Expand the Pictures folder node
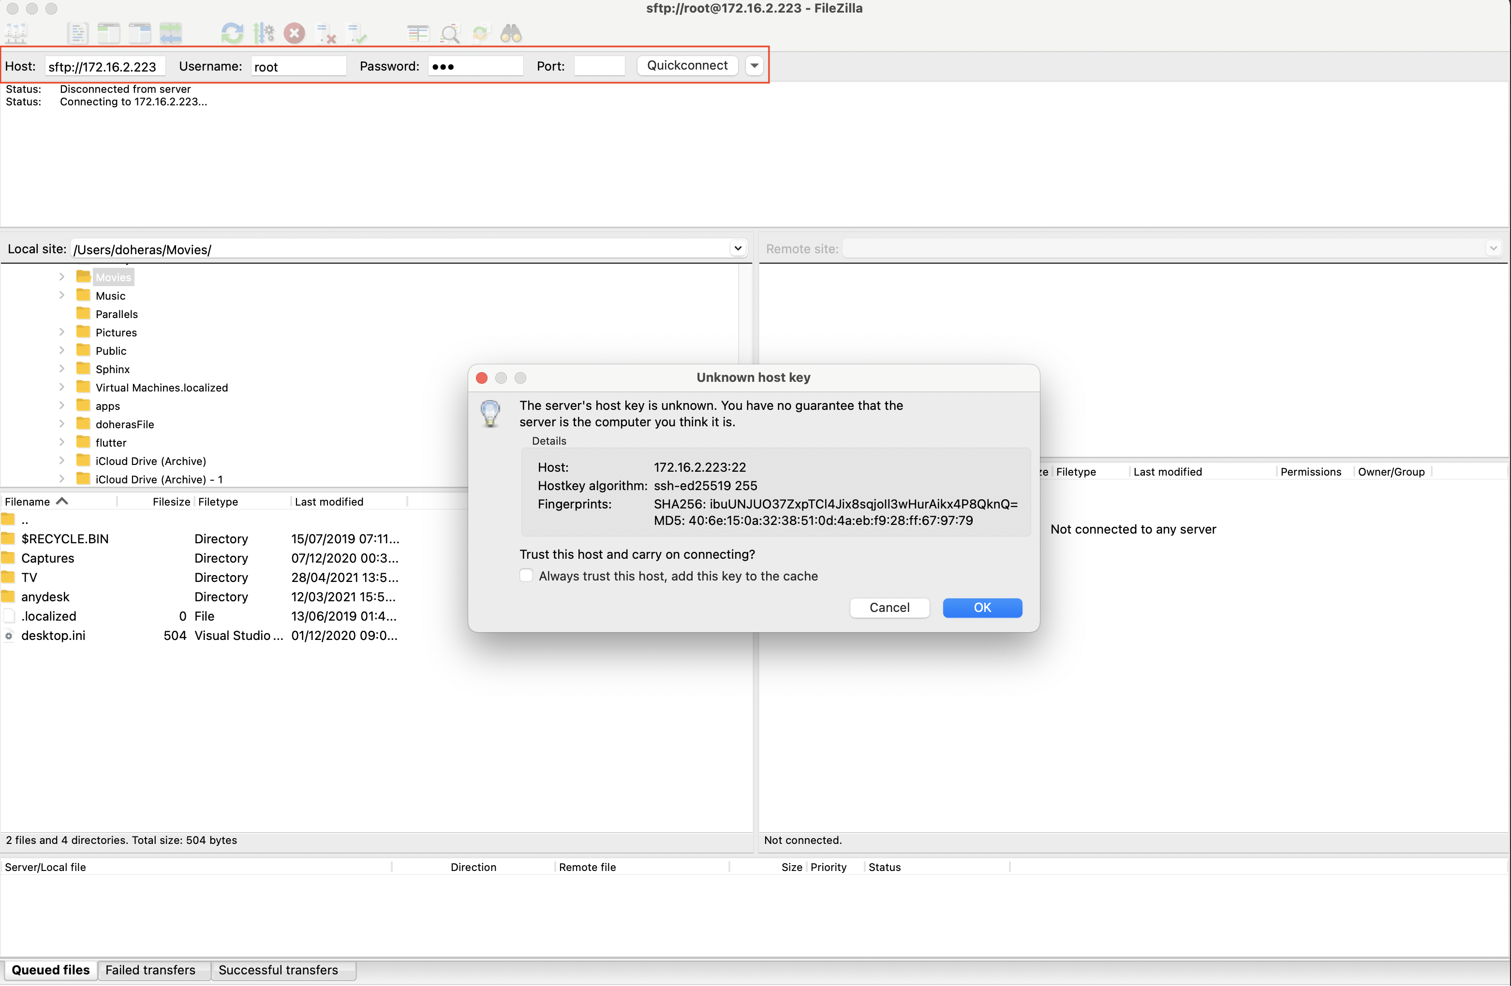This screenshot has height=986, width=1511. [x=61, y=332]
